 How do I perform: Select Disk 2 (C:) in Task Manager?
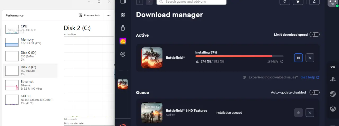tap(30, 71)
